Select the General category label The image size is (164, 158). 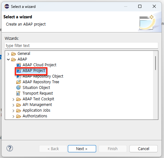(24, 54)
